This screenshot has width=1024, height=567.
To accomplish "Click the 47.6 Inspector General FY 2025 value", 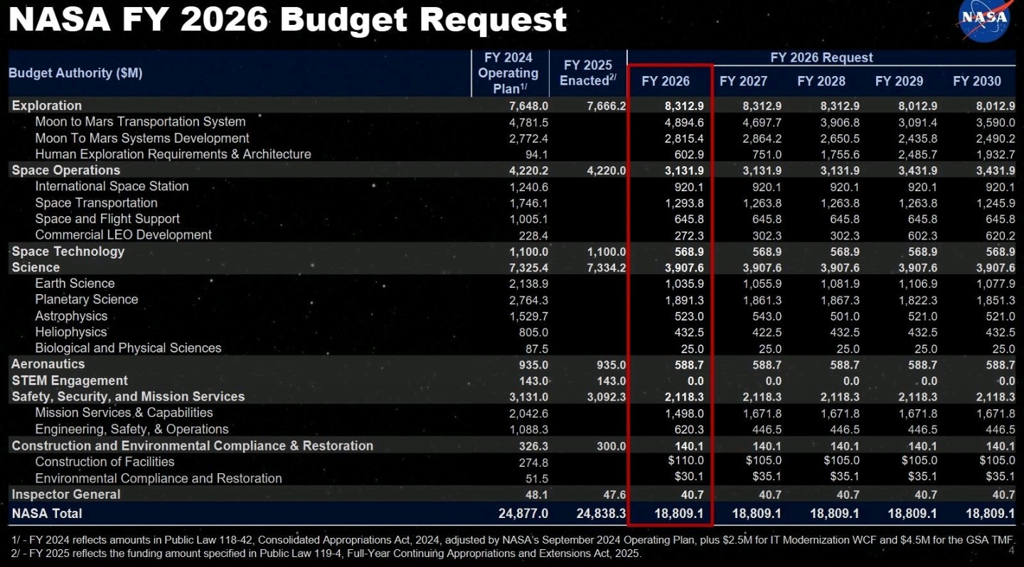I will [x=614, y=495].
